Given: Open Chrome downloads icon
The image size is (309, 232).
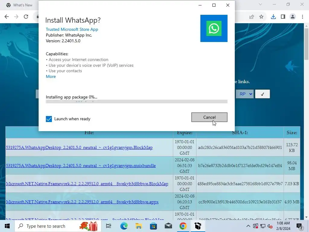Looking at the screenshot, I should pyautogui.click(x=273, y=17).
